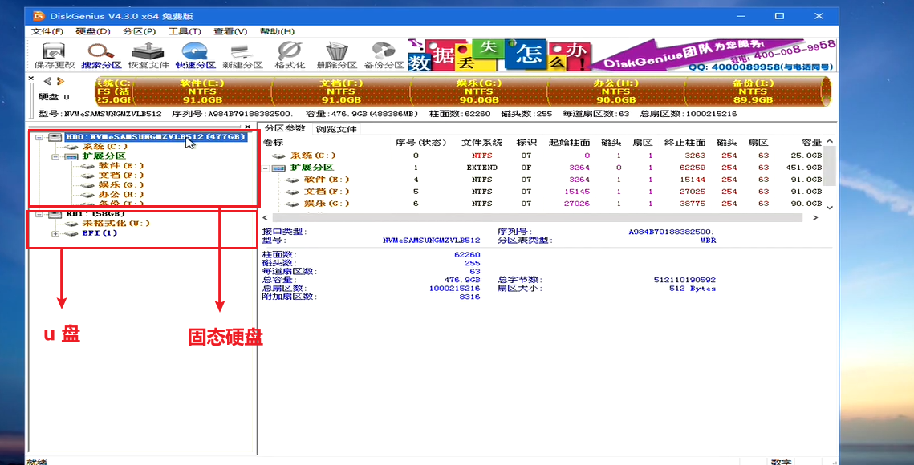Image resolution: width=914 pixels, height=465 pixels.
Task: Open the 工具(T) menu
Action: click(x=185, y=31)
